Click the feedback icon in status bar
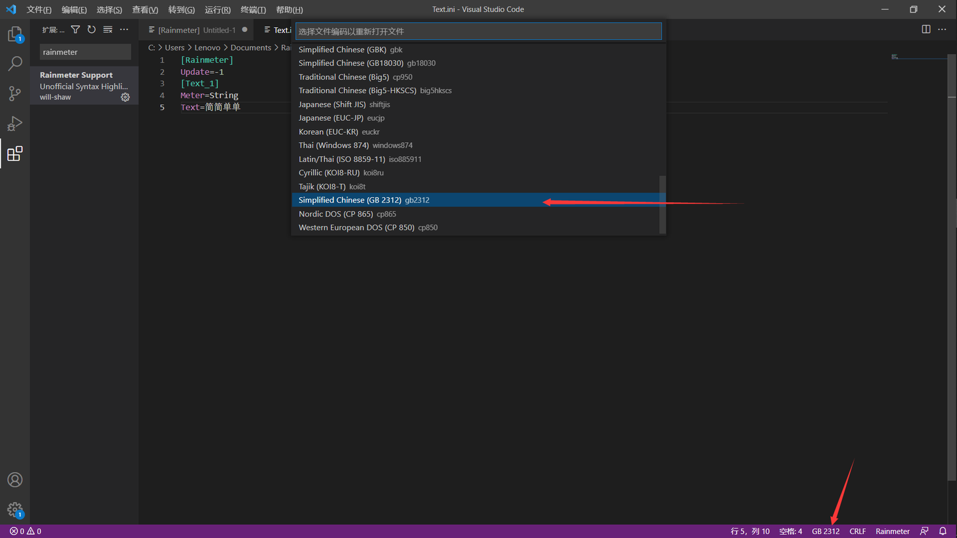957x538 pixels. click(x=924, y=531)
